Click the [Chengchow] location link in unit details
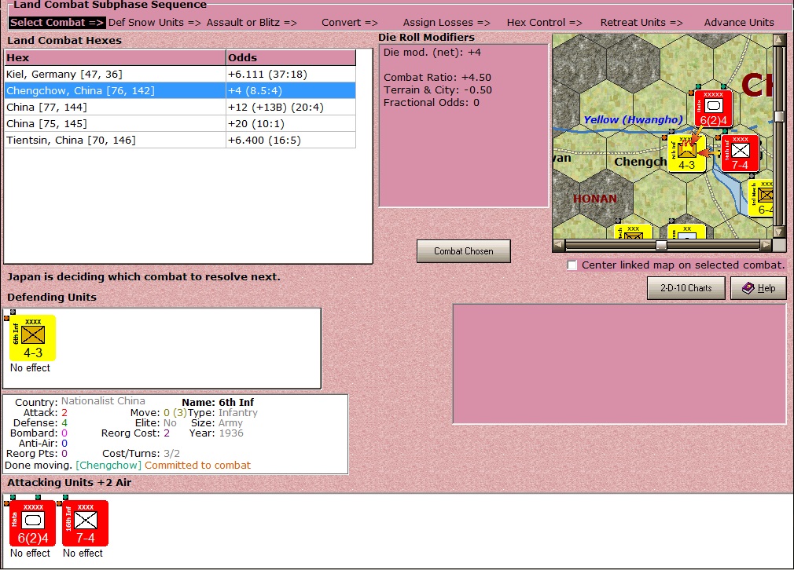The image size is (794, 570). click(108, 466)
